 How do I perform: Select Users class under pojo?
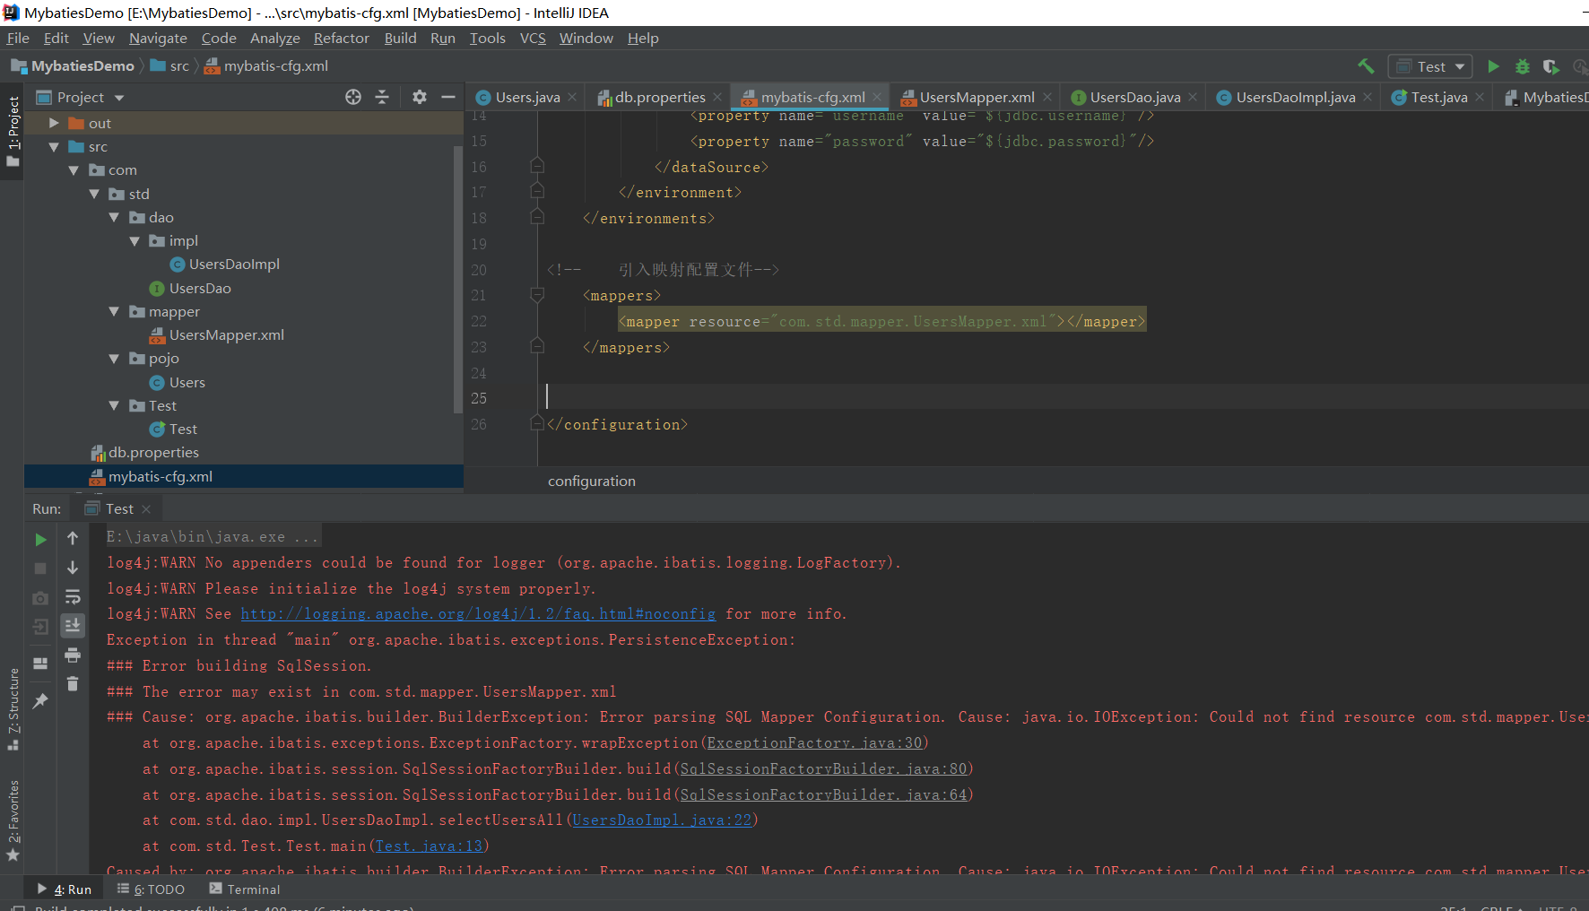pos(187,382)
